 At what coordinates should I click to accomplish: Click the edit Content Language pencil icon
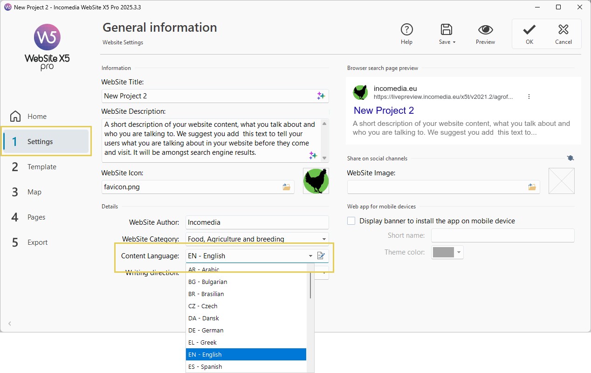pyautogui.click(x=321, y=256)
